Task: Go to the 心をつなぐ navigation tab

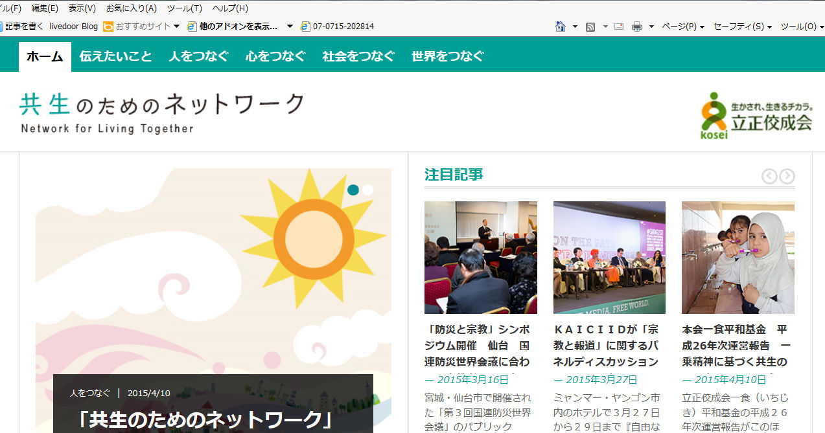Action: click(275, 56)
